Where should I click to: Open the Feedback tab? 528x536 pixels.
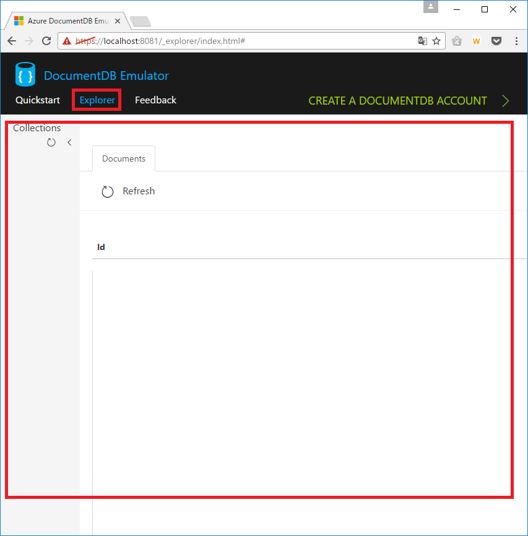155,100
